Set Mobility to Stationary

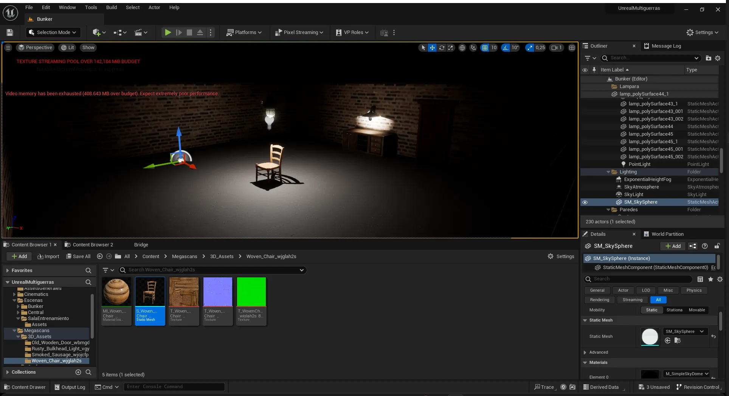tap(675, 310)
